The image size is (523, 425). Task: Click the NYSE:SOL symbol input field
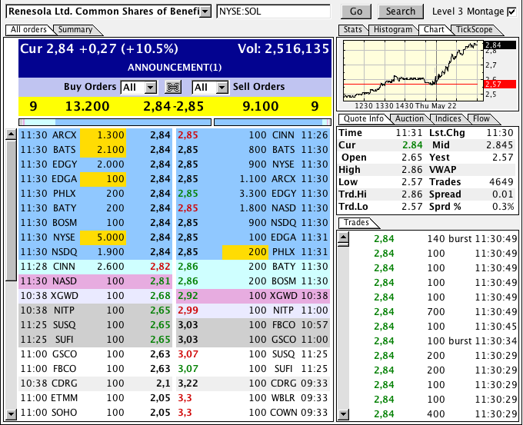[273, 12]
